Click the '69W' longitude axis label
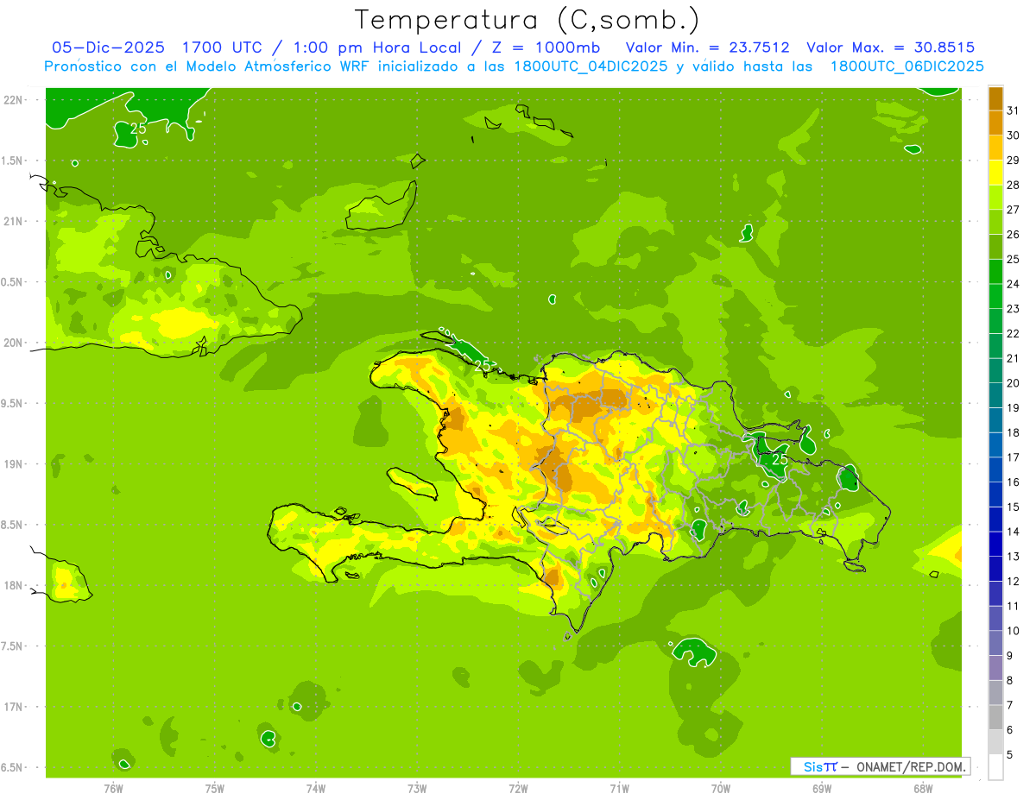Screen dimensions: 1036x800 [x=822, y=789]
